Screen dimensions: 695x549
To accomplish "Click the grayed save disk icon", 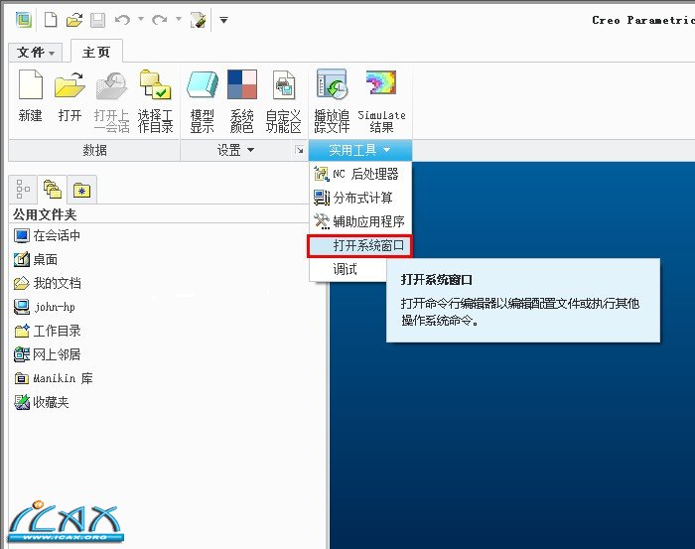I will point(98,20).
